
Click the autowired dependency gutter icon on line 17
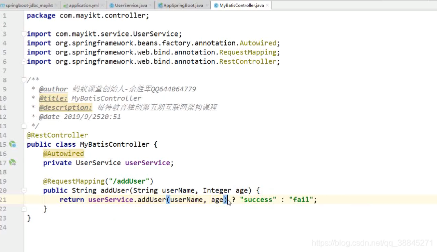pos(12,162)
